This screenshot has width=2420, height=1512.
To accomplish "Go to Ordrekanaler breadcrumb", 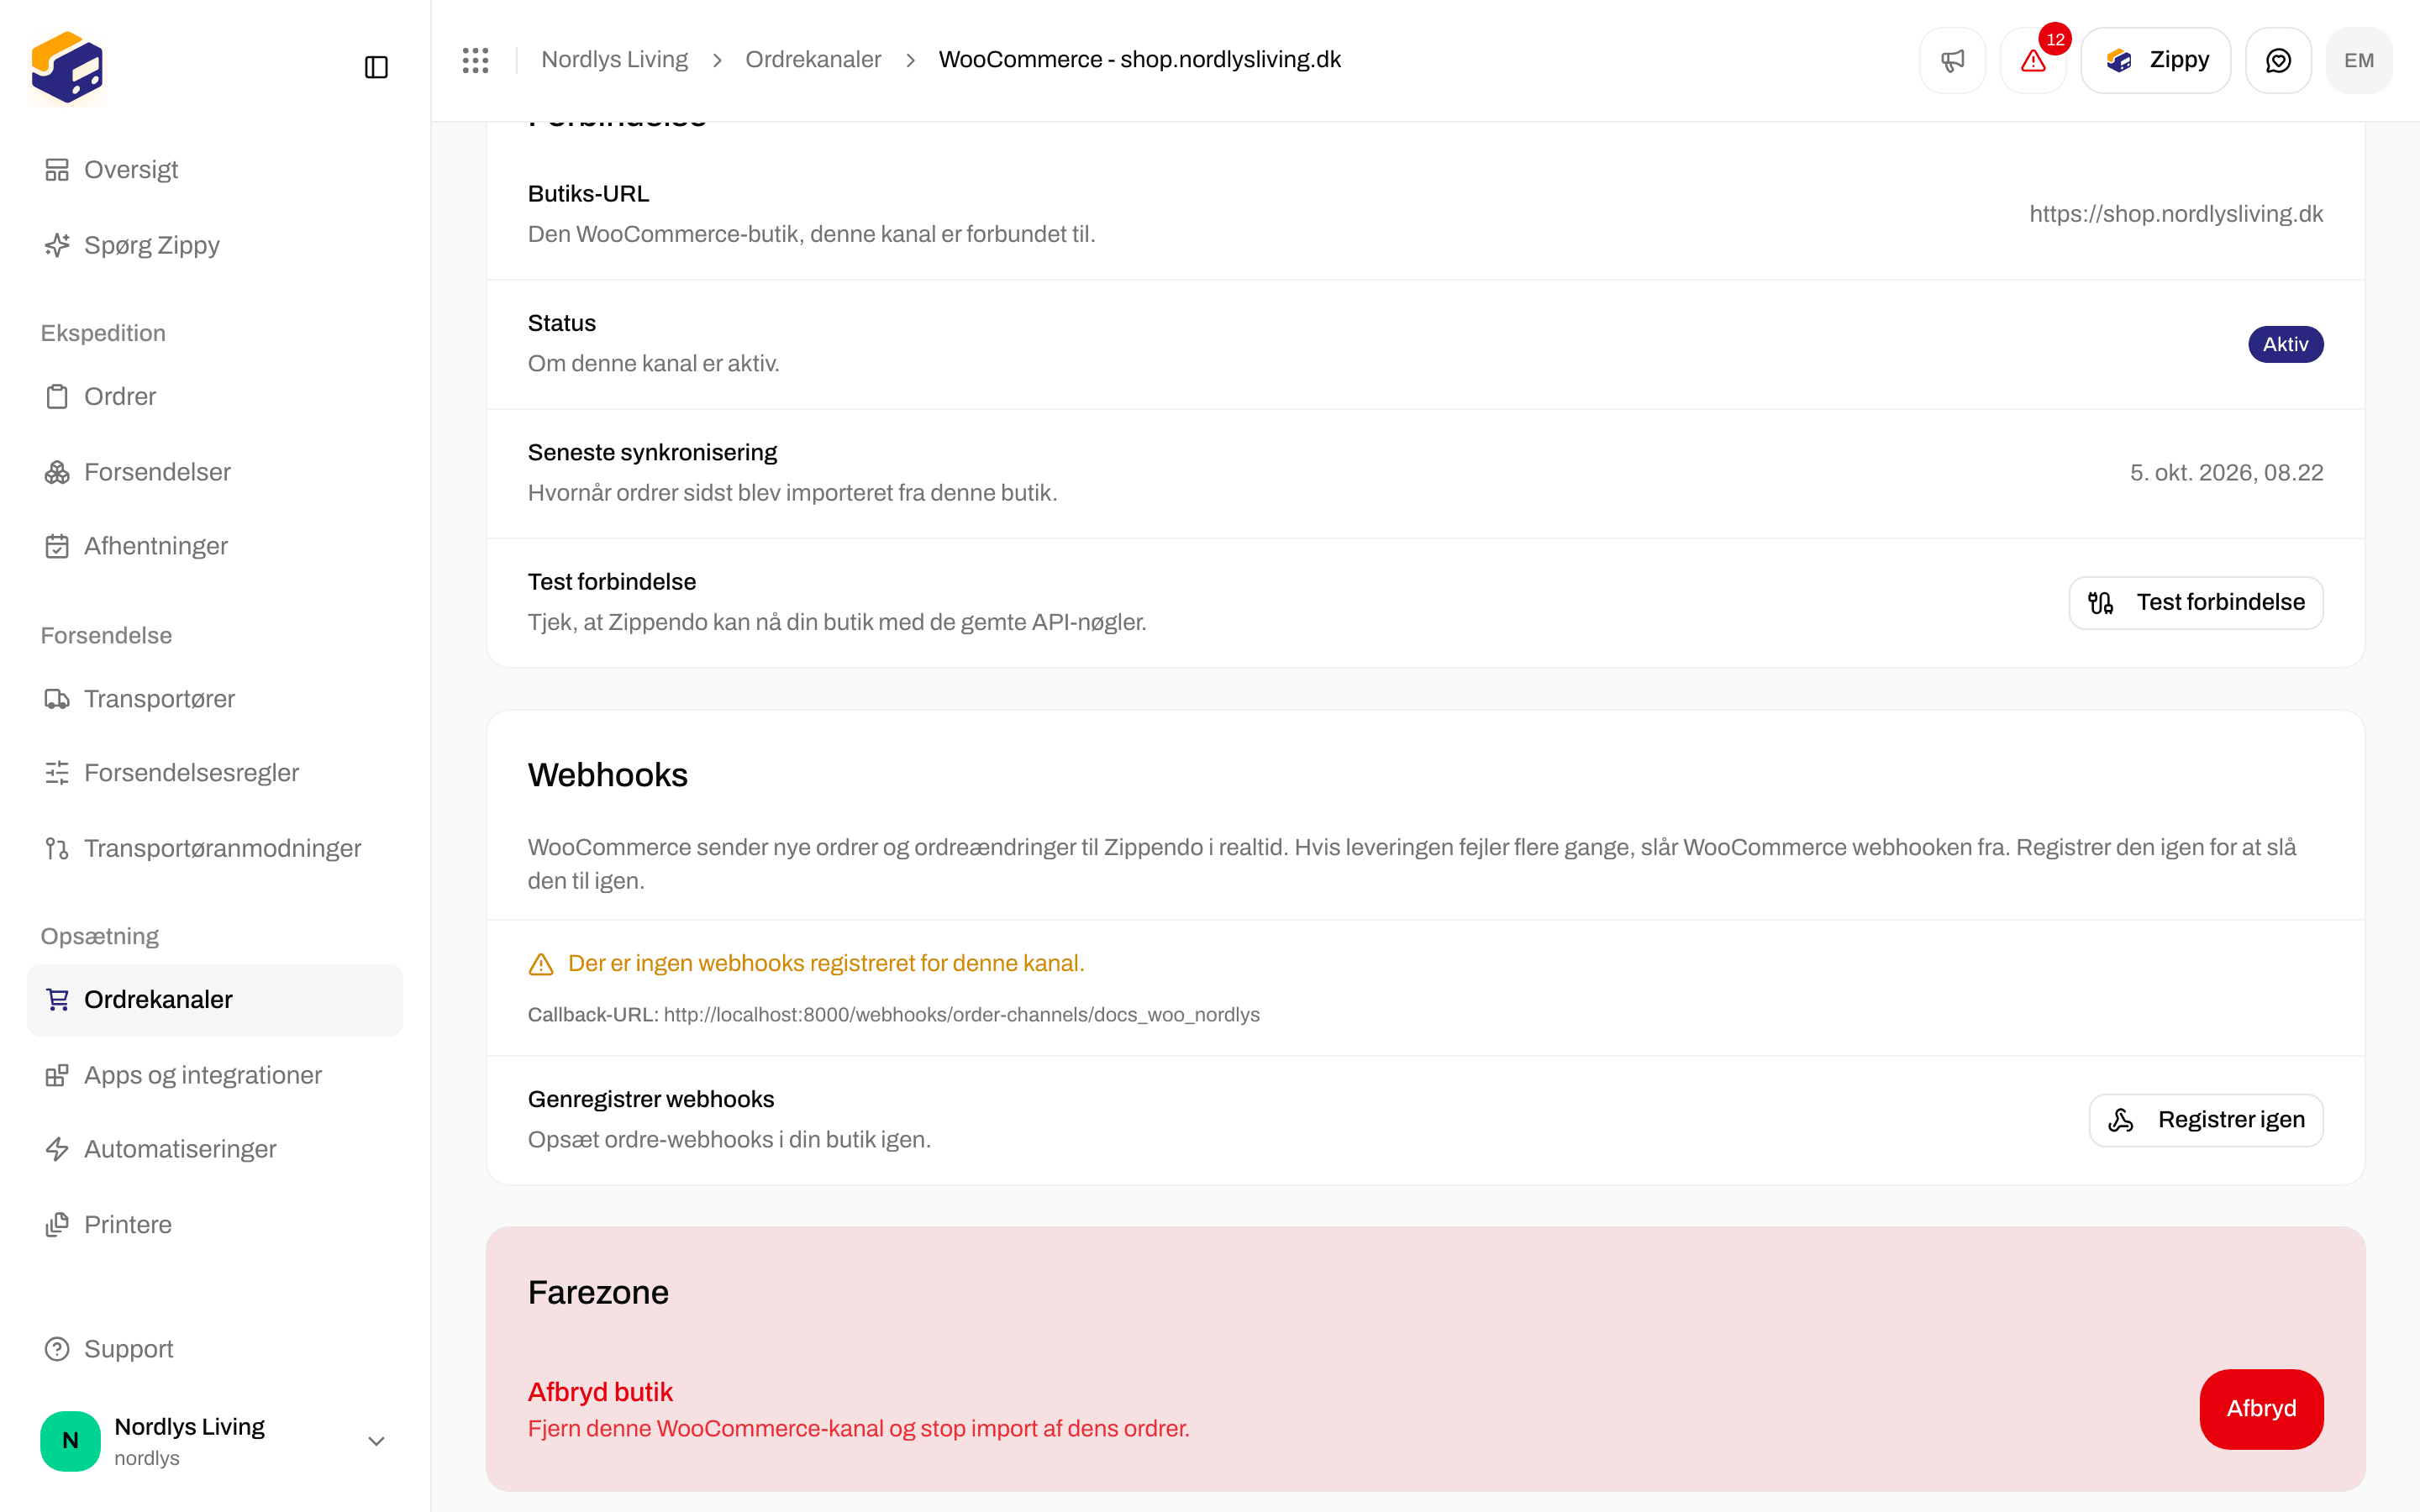I will (x=813, y=60).
